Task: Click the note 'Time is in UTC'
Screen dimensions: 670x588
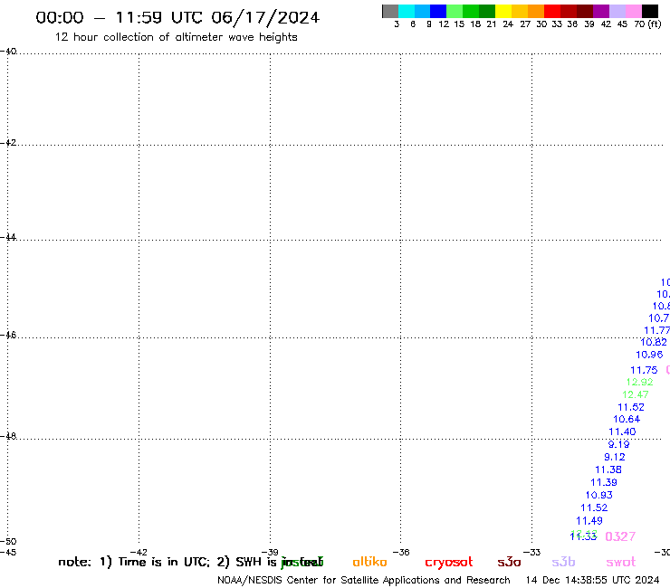Action: [x=164, y=562]
